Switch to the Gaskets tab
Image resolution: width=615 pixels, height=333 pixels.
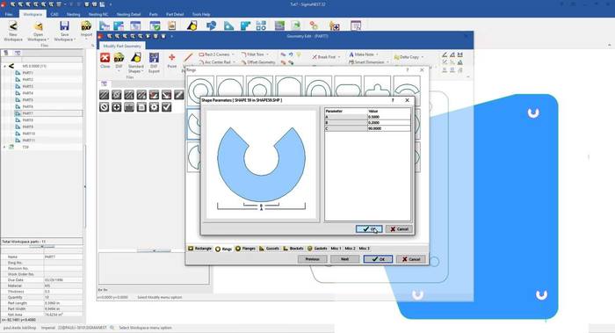pos(317,249)
